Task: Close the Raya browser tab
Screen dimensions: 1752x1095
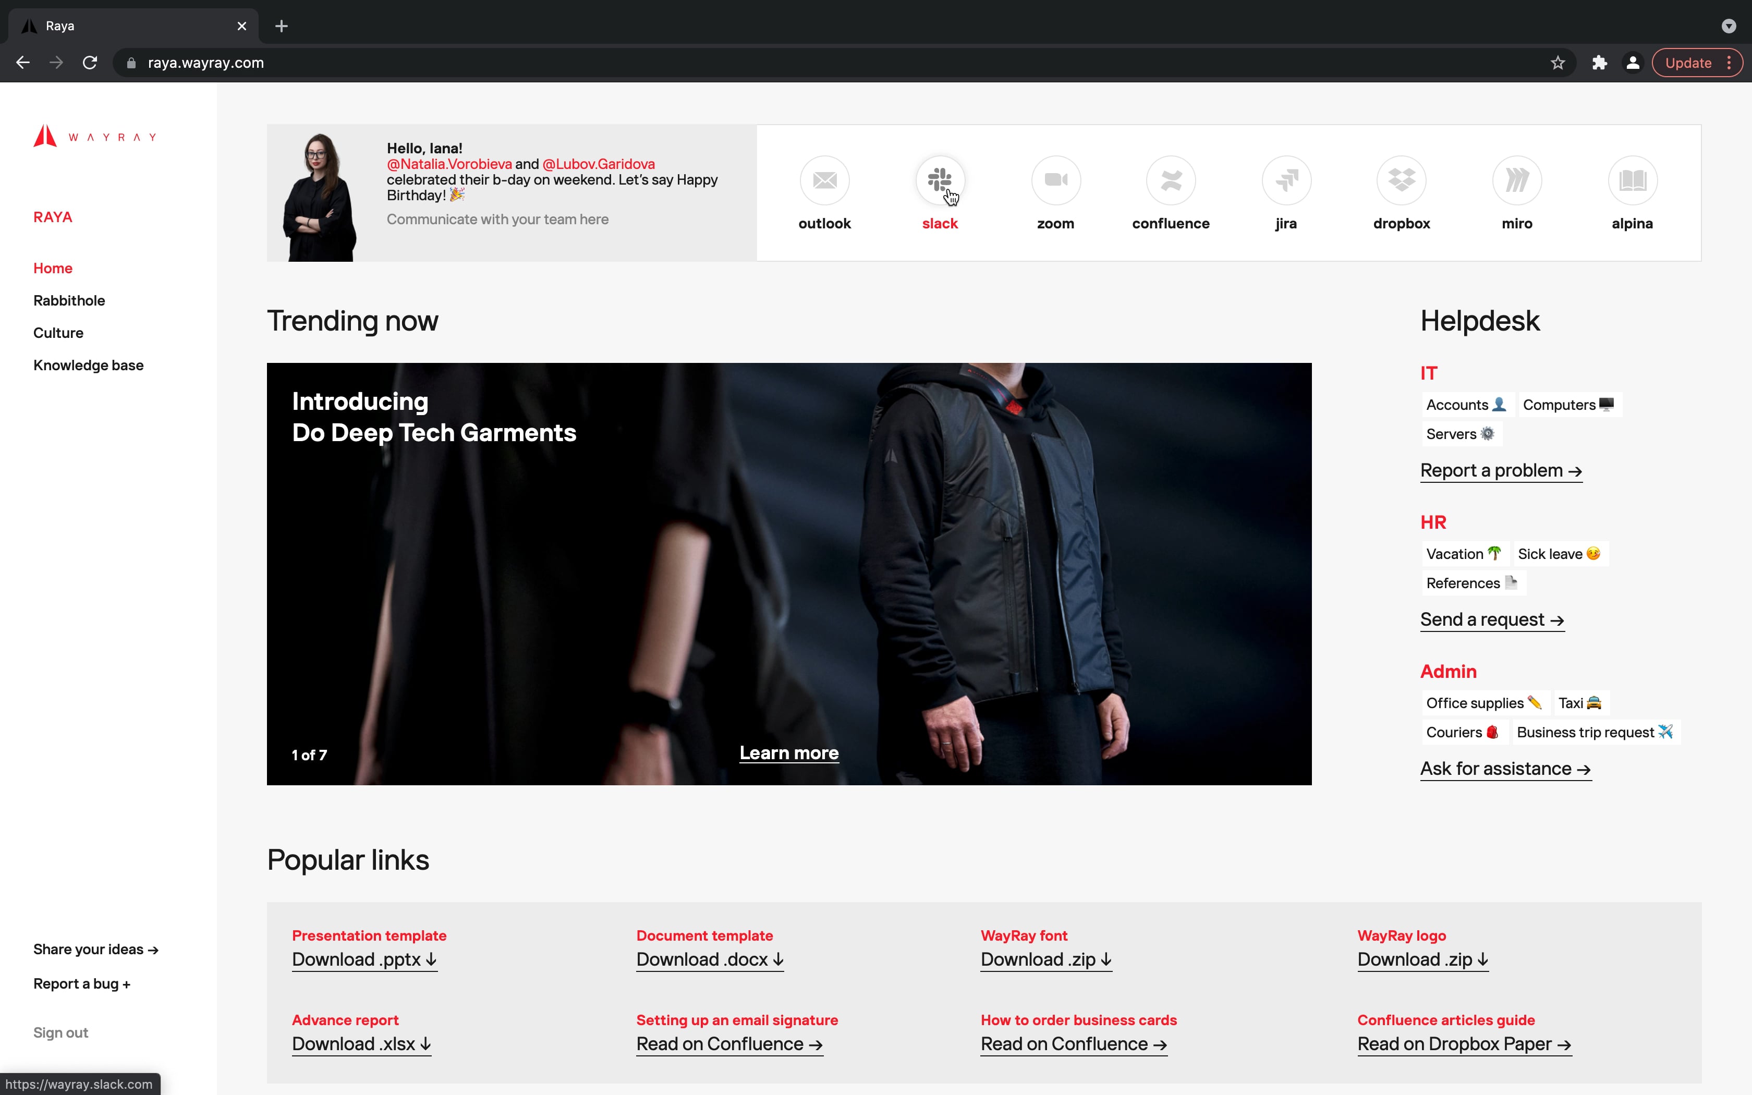Action: tap(242, 26)
